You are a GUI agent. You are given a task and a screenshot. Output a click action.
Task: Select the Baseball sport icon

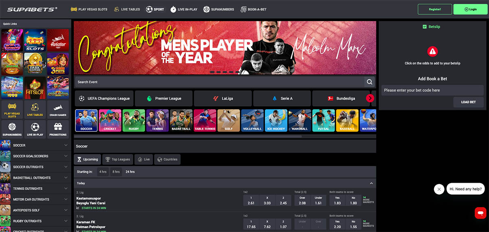point(347,120)
